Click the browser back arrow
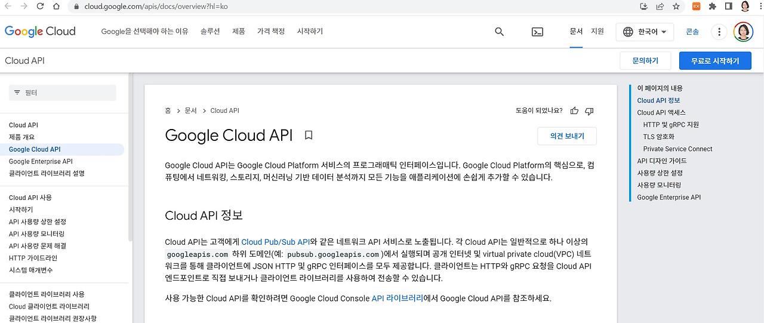764x323 pixels. (x=8, y=7)
